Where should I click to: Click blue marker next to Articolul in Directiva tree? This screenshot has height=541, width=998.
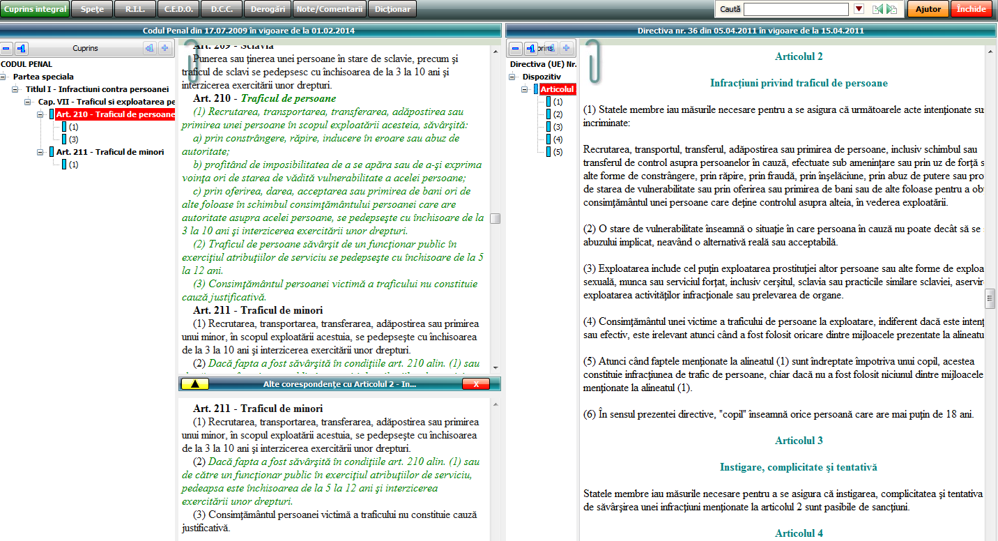[536, 89]
